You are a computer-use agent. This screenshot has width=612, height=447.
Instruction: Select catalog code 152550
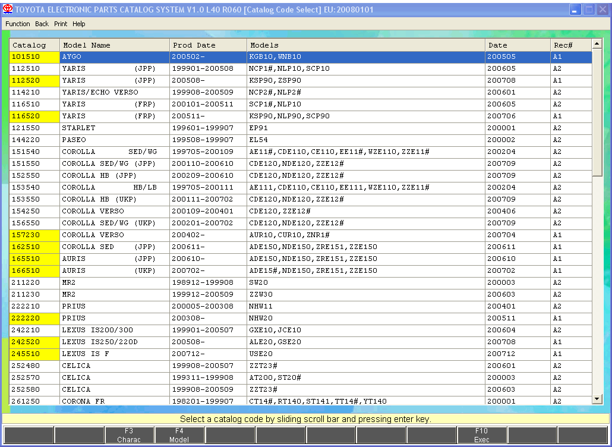(301, 176)
